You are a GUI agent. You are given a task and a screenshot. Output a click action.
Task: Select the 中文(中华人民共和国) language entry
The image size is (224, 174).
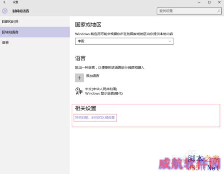104,91
